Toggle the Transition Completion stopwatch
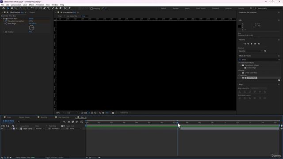 [x=6, y=21]
